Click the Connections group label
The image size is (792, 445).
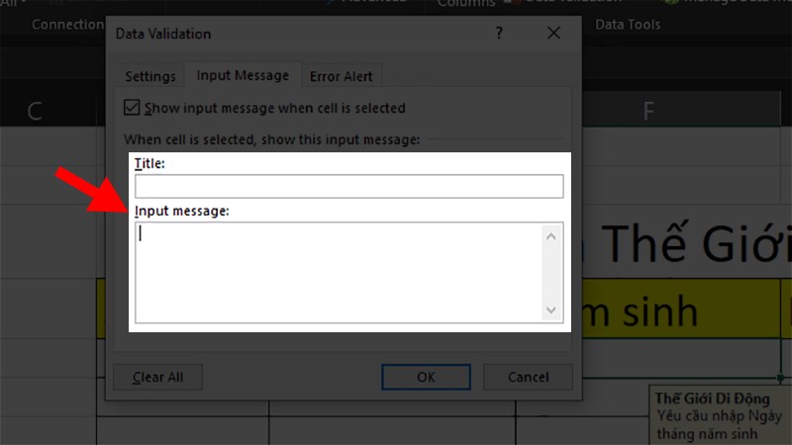pyautogui.click(x=67, y=24)
